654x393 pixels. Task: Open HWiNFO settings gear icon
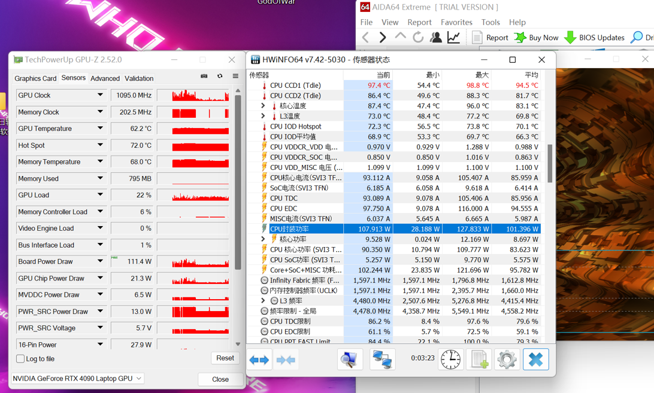[x=507, y=359]
